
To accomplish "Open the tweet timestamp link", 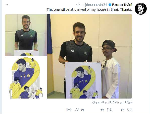I will 78,5.
